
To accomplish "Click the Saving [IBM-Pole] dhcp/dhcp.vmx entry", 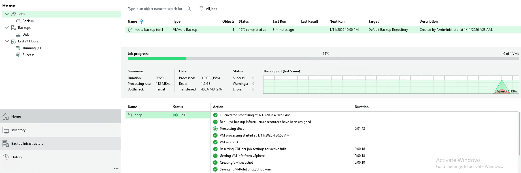I will pyautogui.click(x=246, y=169).
